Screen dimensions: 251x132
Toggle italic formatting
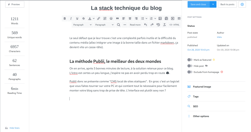click(x=71, y=18)
